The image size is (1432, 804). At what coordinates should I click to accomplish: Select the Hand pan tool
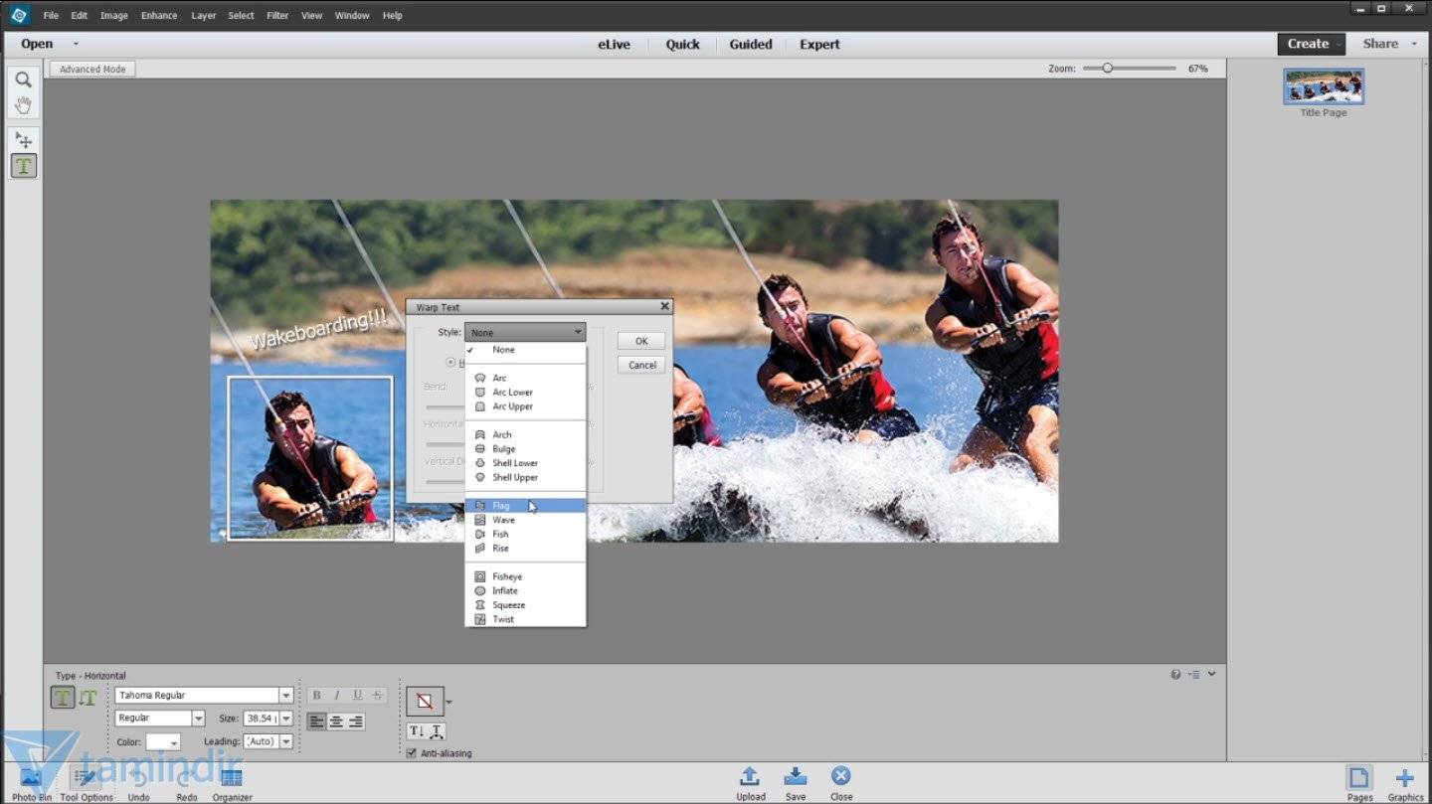23,104
